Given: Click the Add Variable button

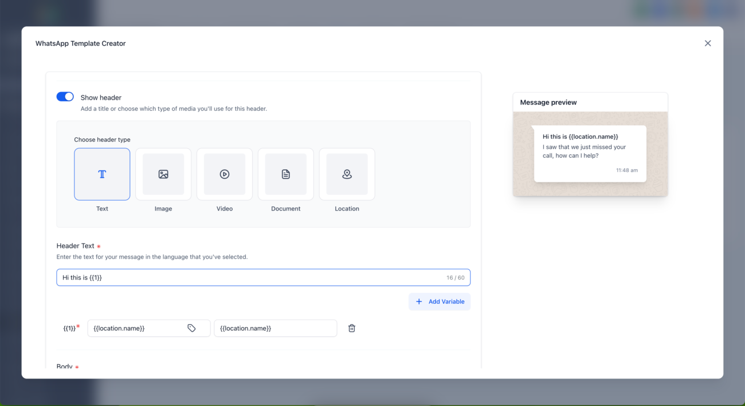Looking at the screenshot, I should point(440,301).
